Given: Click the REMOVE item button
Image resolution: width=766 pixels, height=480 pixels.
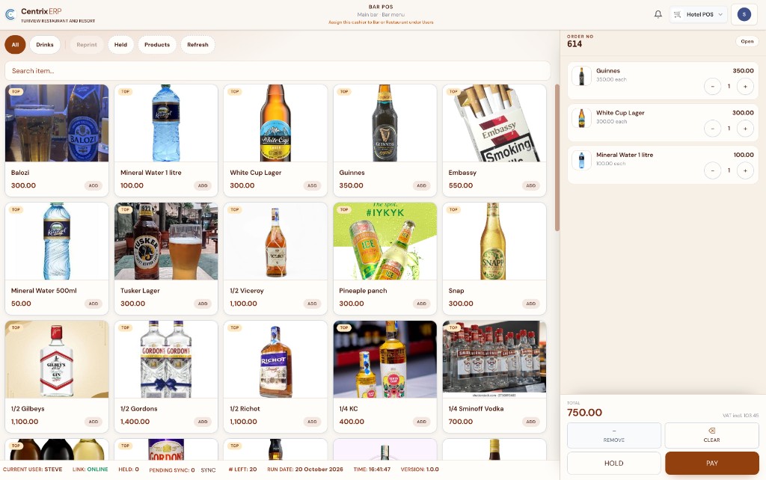Looking at the screenshot, I should (x=613, y=435).
